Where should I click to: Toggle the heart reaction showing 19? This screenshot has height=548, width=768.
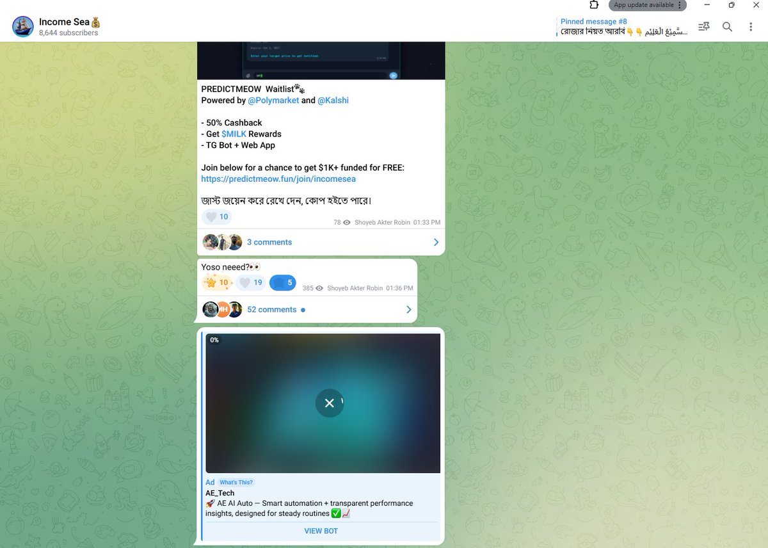point(251,282)
